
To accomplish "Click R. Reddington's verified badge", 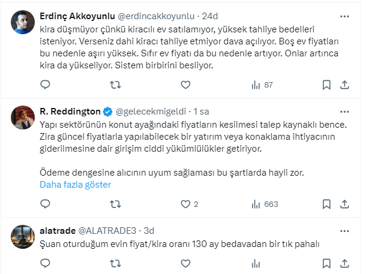I will point(107,112).
